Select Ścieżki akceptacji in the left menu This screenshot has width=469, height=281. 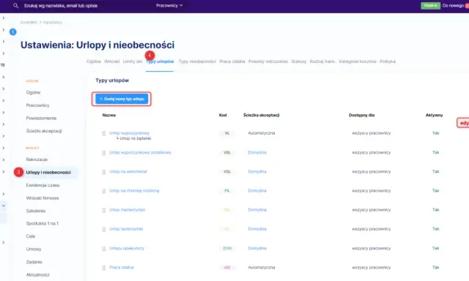(x=44, y=131)
